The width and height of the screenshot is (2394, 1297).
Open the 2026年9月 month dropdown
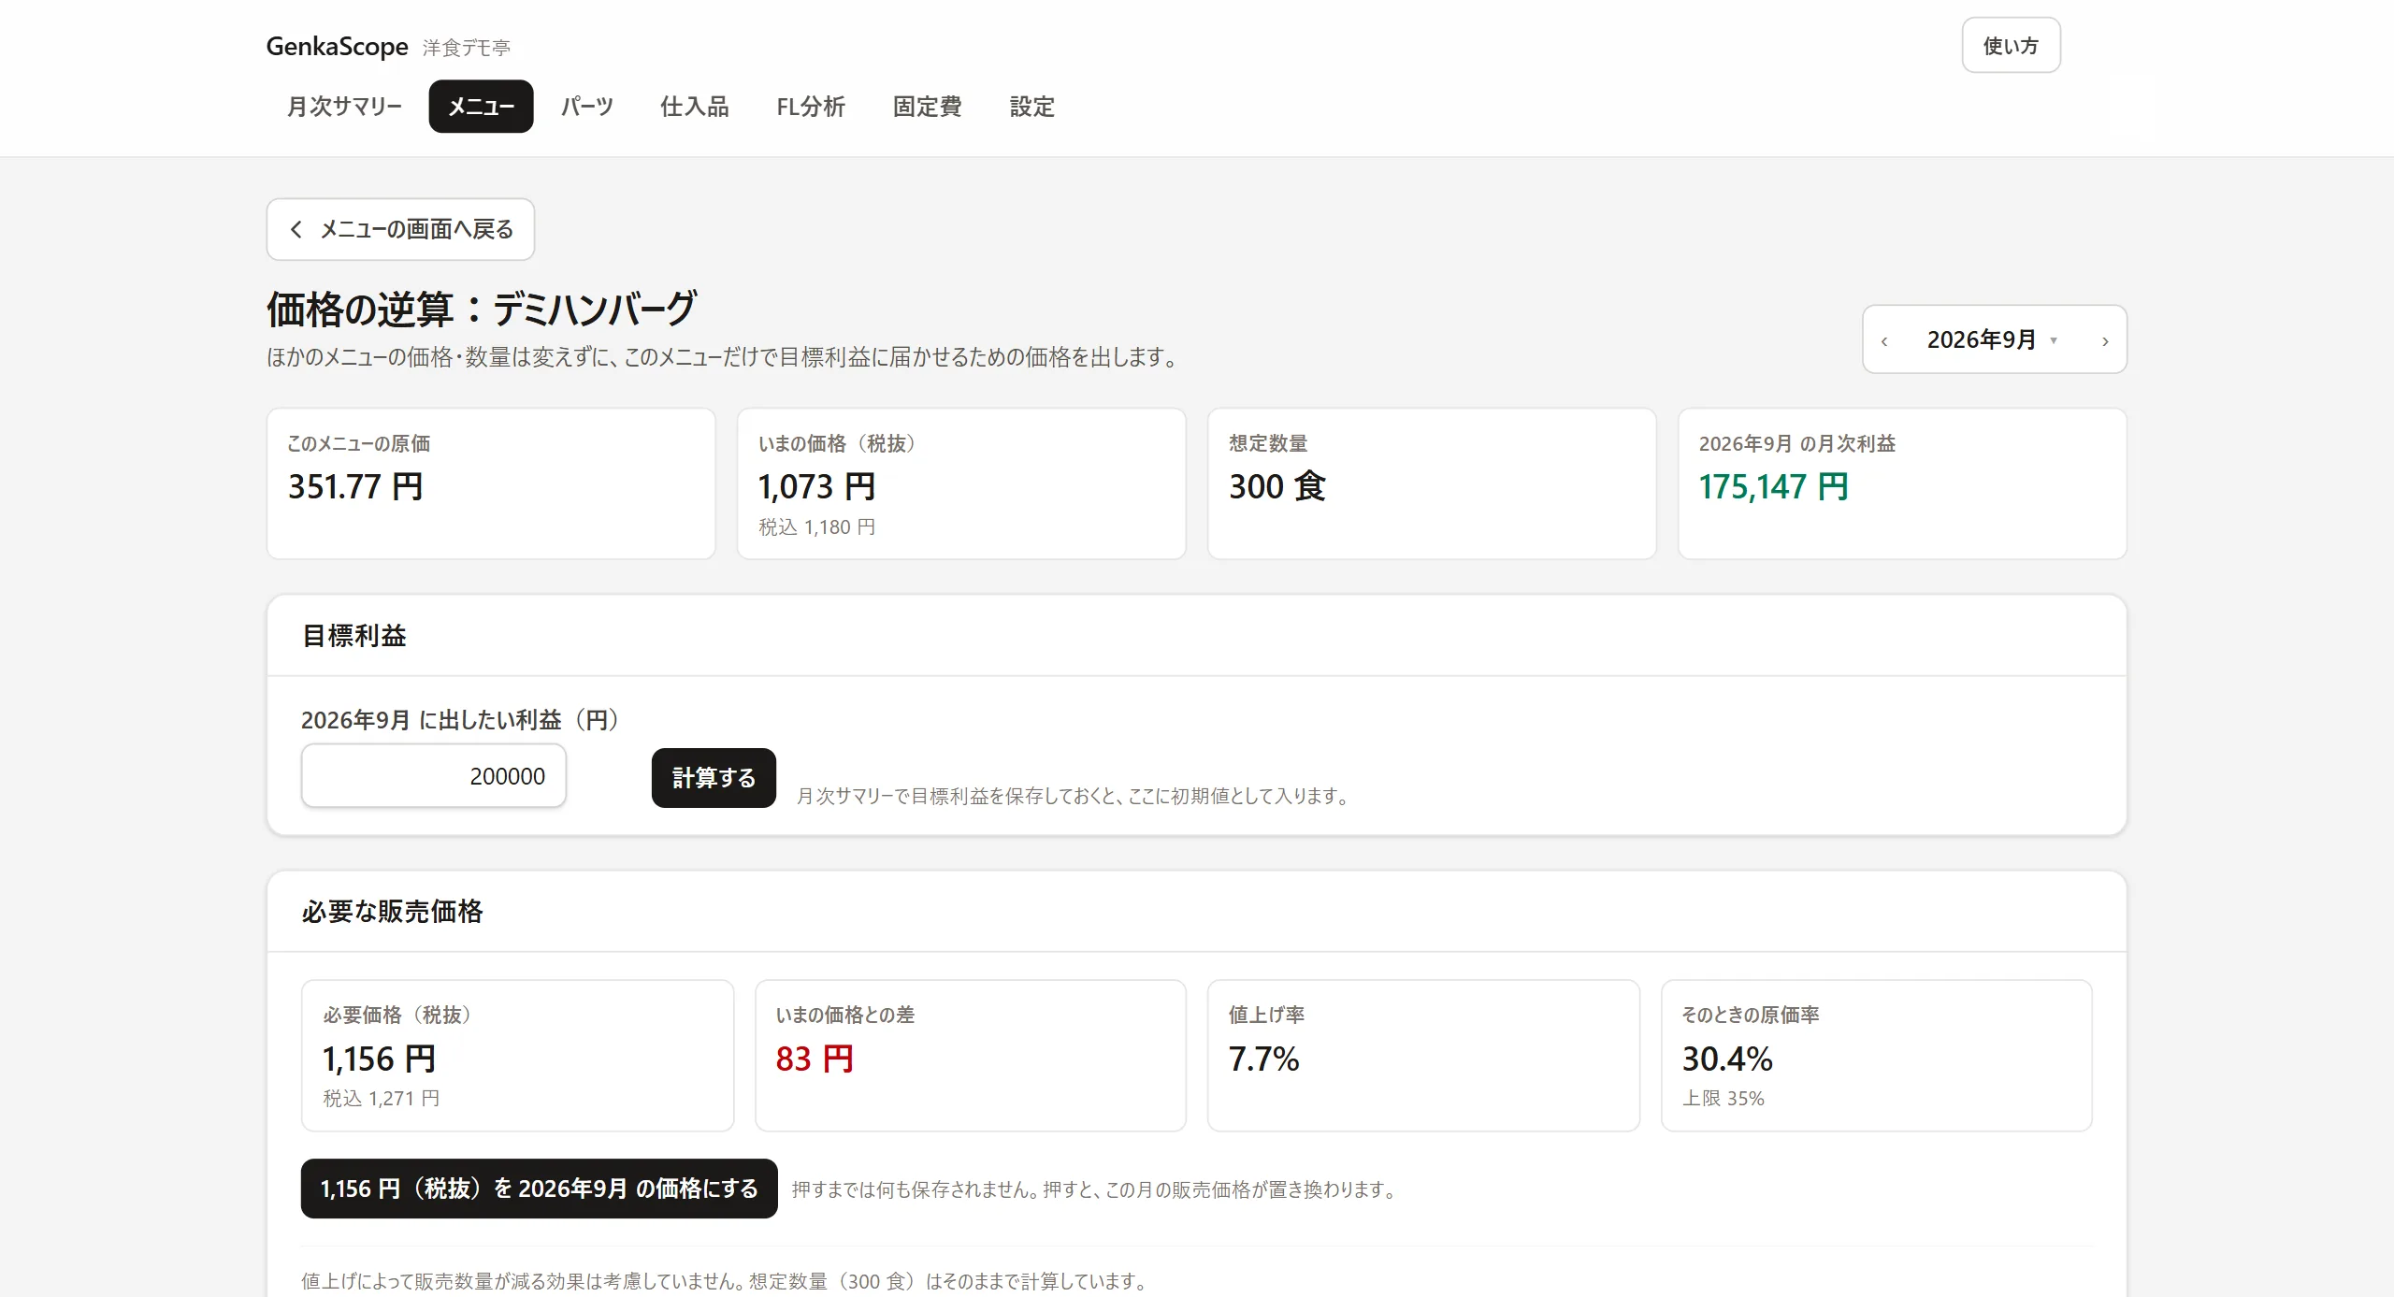coord(1992,339)
